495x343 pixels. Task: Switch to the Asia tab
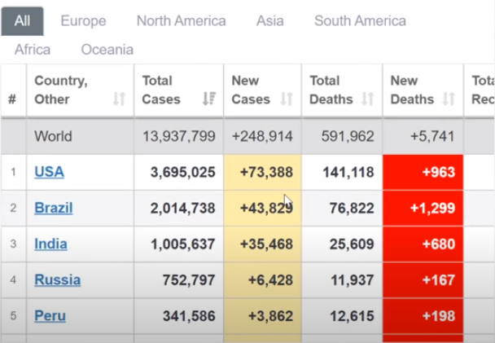point(270,21)
